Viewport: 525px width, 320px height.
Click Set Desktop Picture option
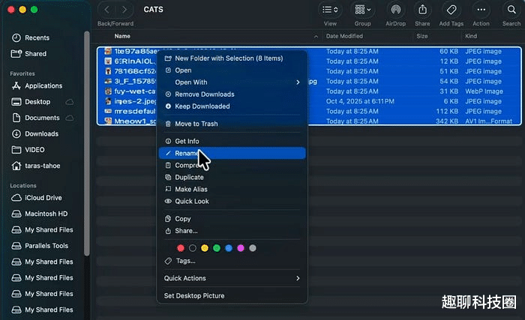click(x=194, y=296)
